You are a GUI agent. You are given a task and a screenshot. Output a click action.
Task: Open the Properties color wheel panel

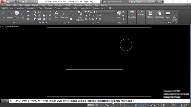tap(132, 14)
